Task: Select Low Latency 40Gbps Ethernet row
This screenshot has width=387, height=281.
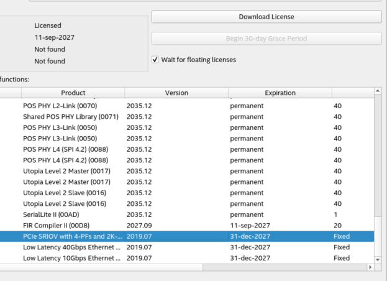Action: pos(71,247)
